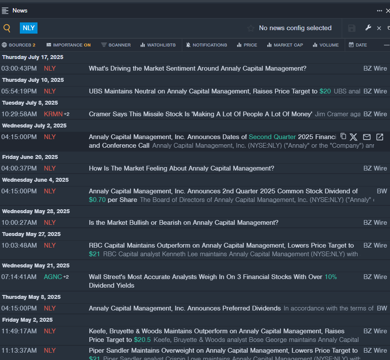Click BZ Wire source on Cramer row

click(375, 114)
